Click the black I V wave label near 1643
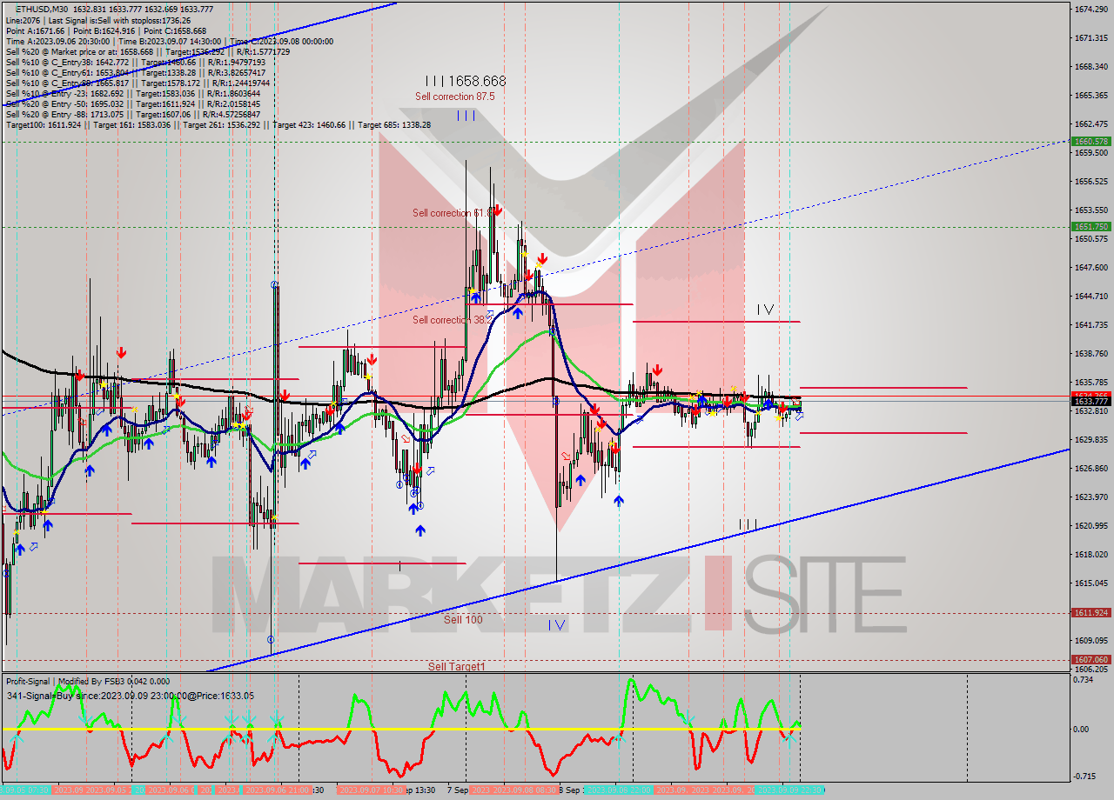 click(x=765, y=310)
